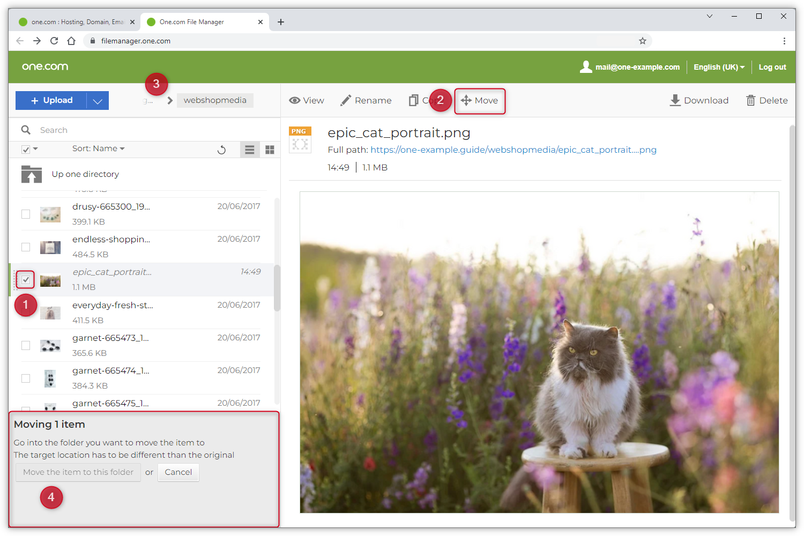
Task: Delete the selected file
Action: tap(766, 100)
